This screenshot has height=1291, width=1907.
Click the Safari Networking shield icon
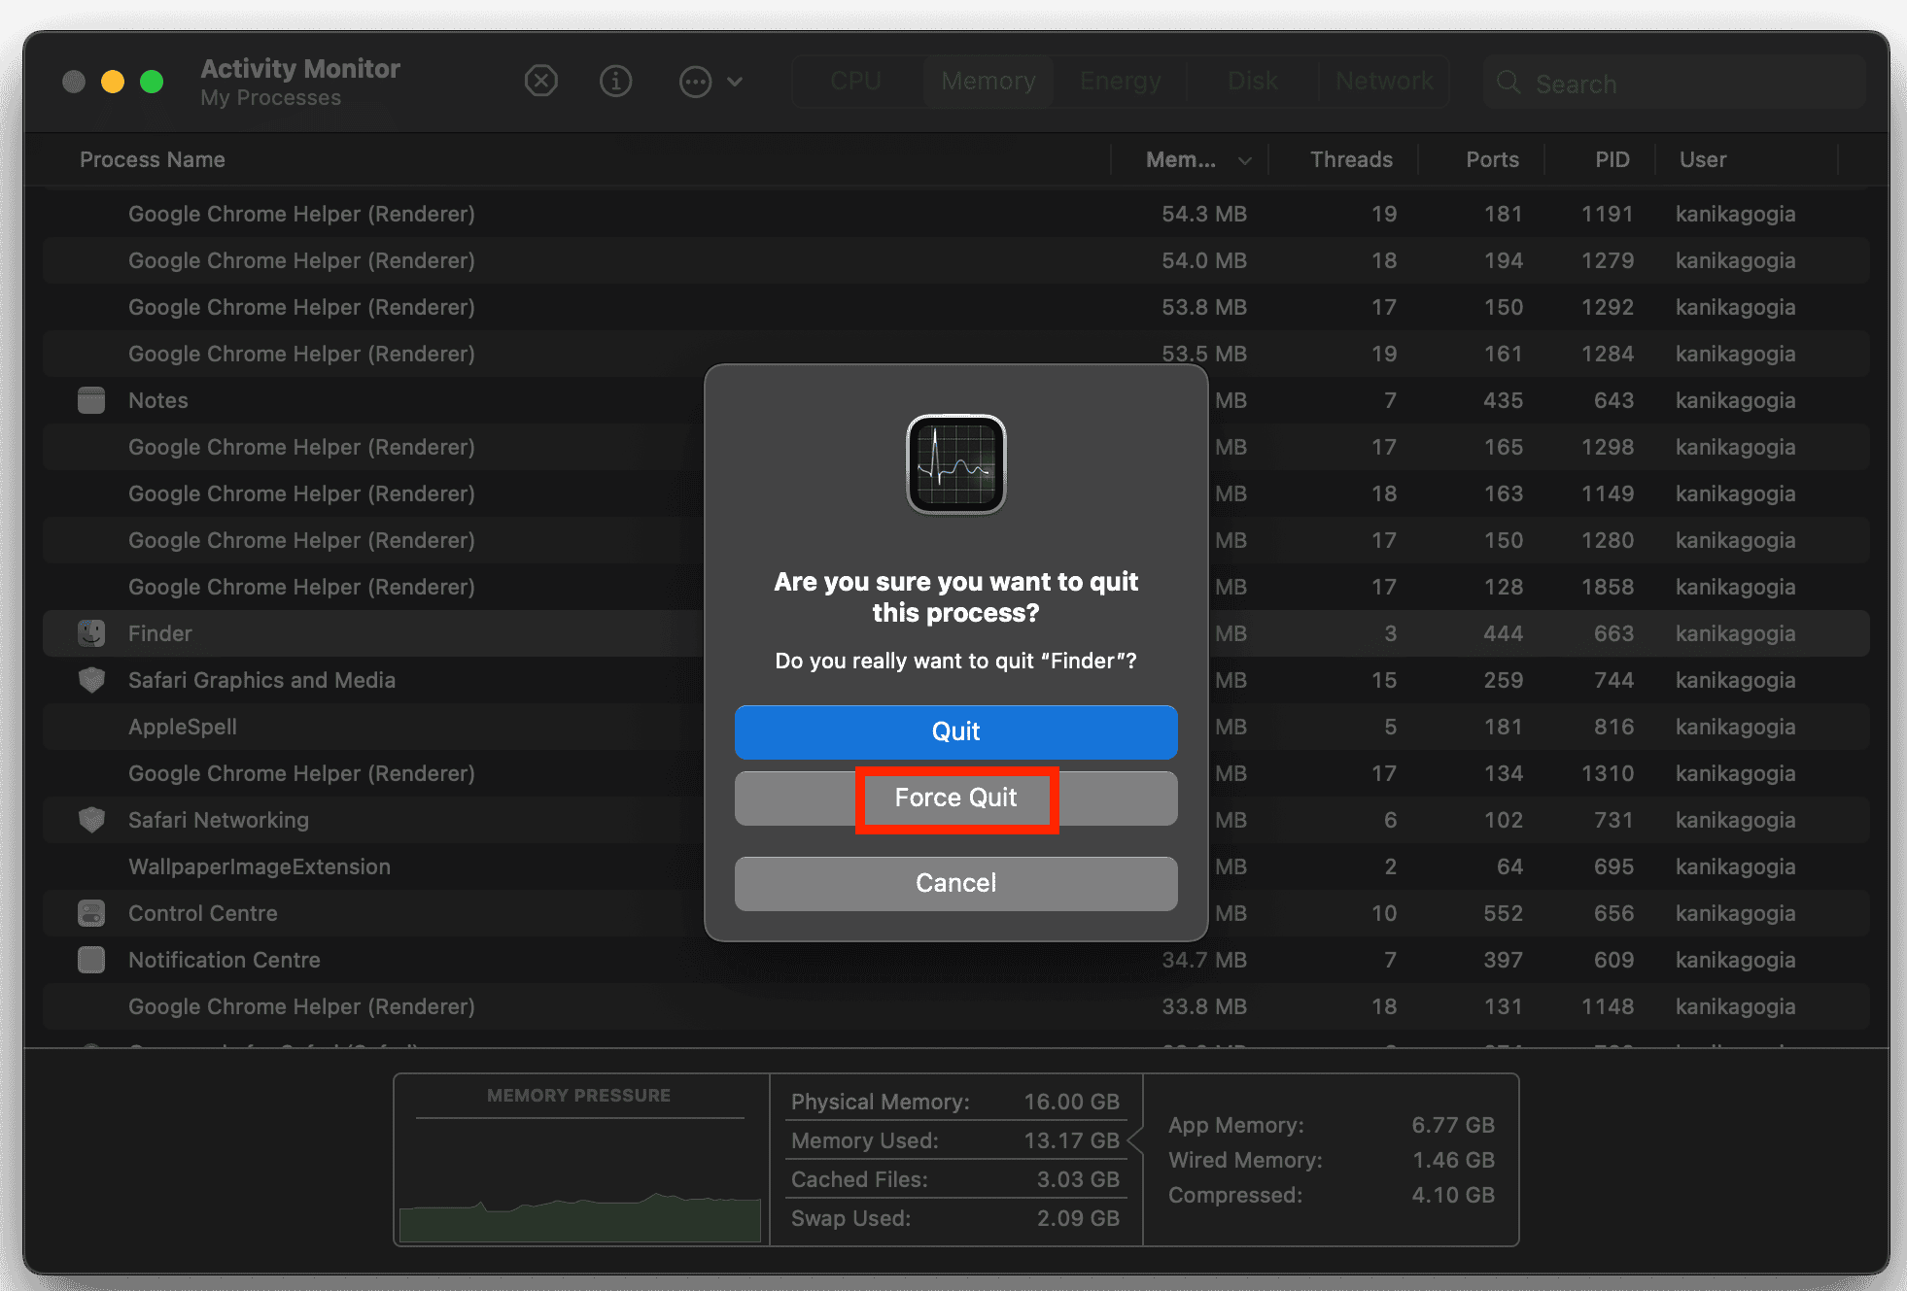(x=91, y=820)
